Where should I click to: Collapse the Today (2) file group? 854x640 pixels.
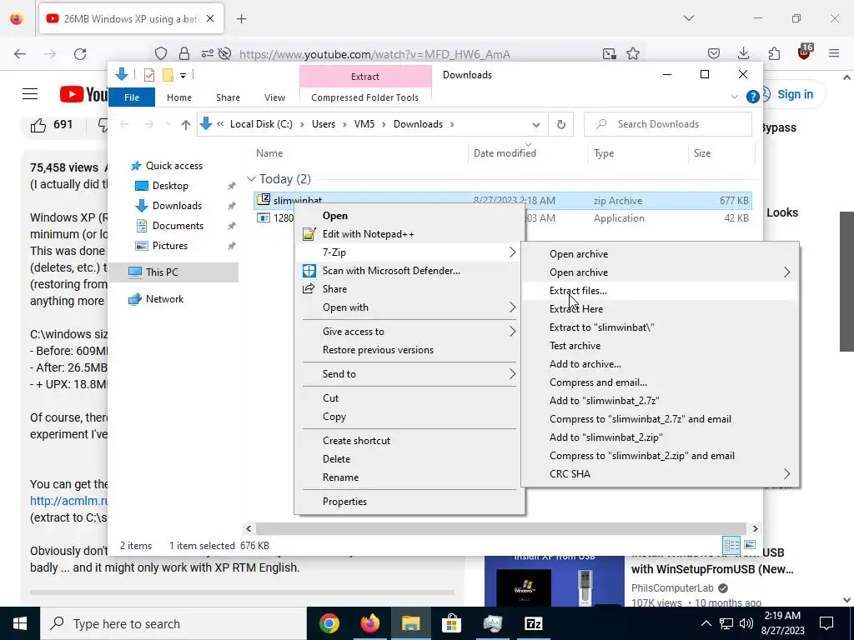(251, 179)
